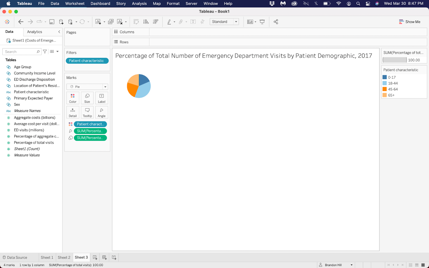Enter presentation mode icon
Screen dimensions: 429x268
pos(262,22)
